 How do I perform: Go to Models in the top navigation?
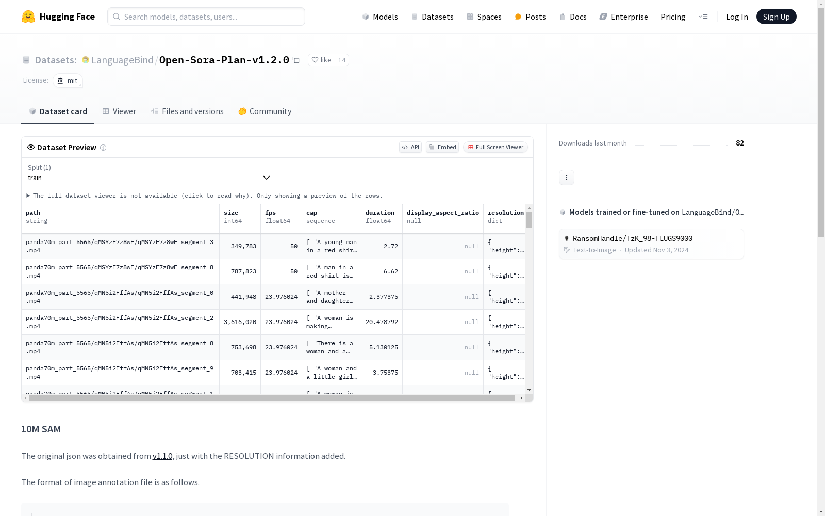[380, 17]
